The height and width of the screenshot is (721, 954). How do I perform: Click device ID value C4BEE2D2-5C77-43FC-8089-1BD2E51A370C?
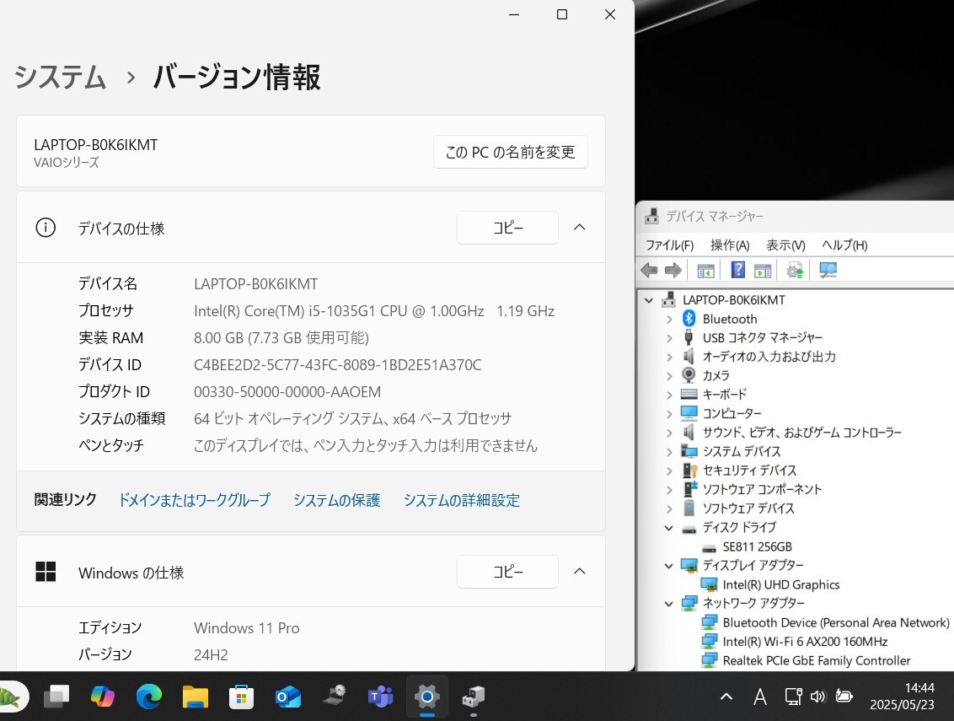(x=338, y=365)
